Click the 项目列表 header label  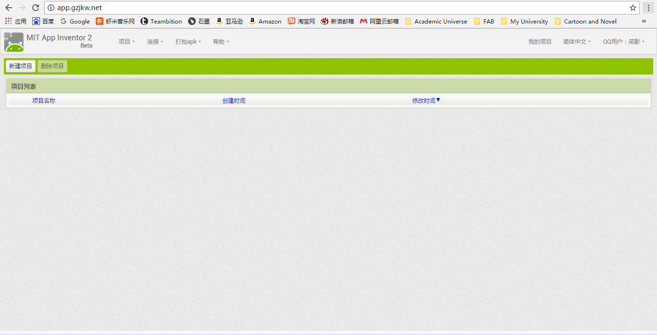coord(24,87)
